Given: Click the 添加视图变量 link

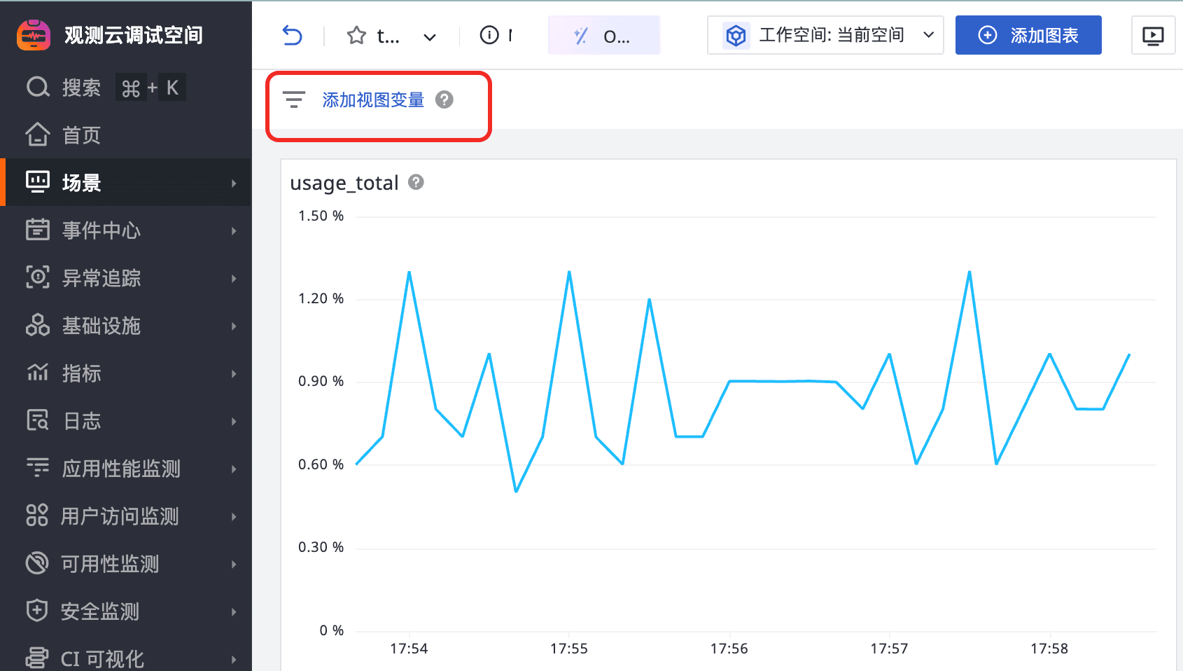Looking at the screenshot, I should [373, 100].
